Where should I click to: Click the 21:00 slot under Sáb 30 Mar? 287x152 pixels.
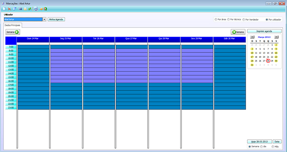point(230,100)
